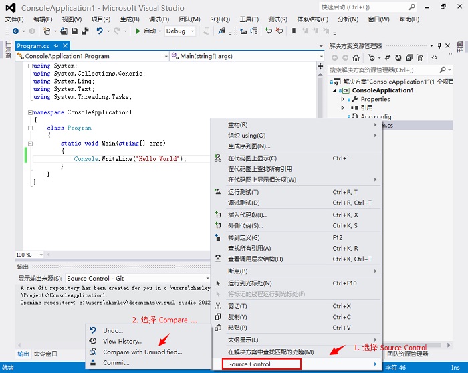Expand the 引用 references node
468x373 pixels.
click(342, 108)
